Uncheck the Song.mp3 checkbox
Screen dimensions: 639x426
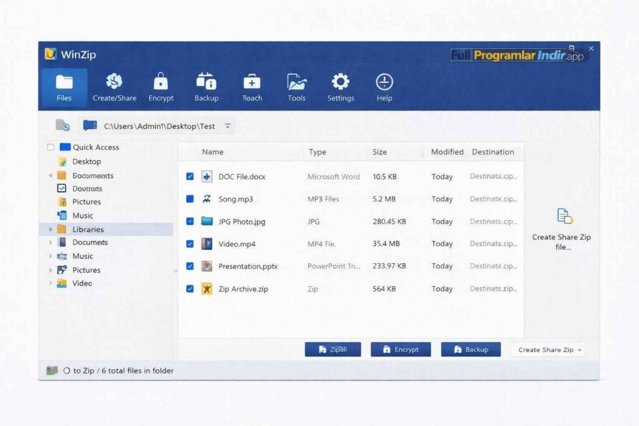tap(190, 198)
